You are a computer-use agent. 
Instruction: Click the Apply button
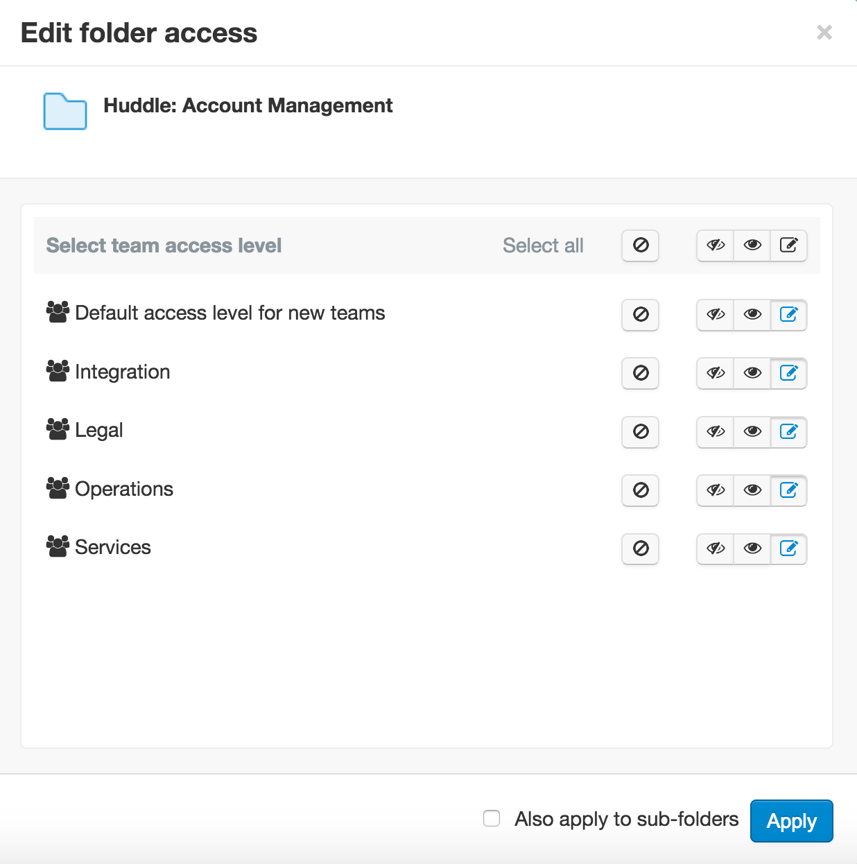coord(792,821)
